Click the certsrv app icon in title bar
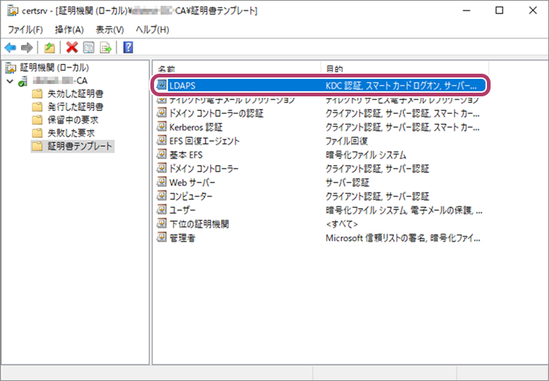Image resolution: width=549 pixels, height=381 pixels. tap(12, 11)
